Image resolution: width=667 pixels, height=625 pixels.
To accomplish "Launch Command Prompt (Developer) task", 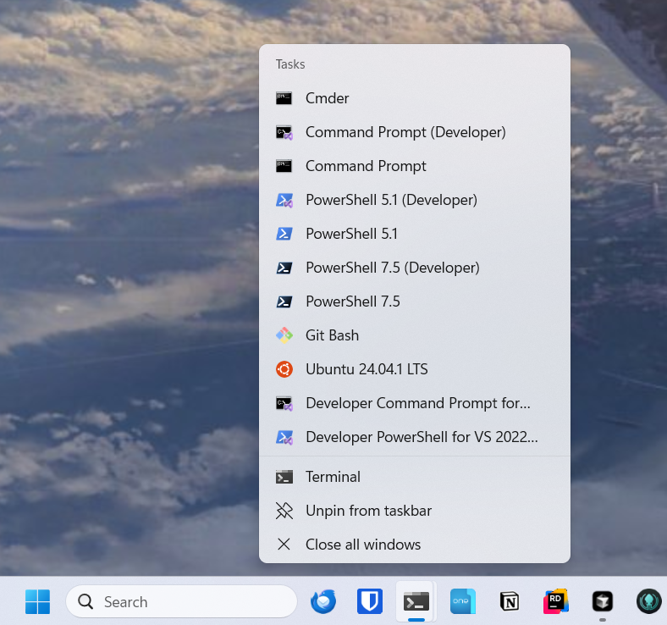I will [x=414, y=132].
